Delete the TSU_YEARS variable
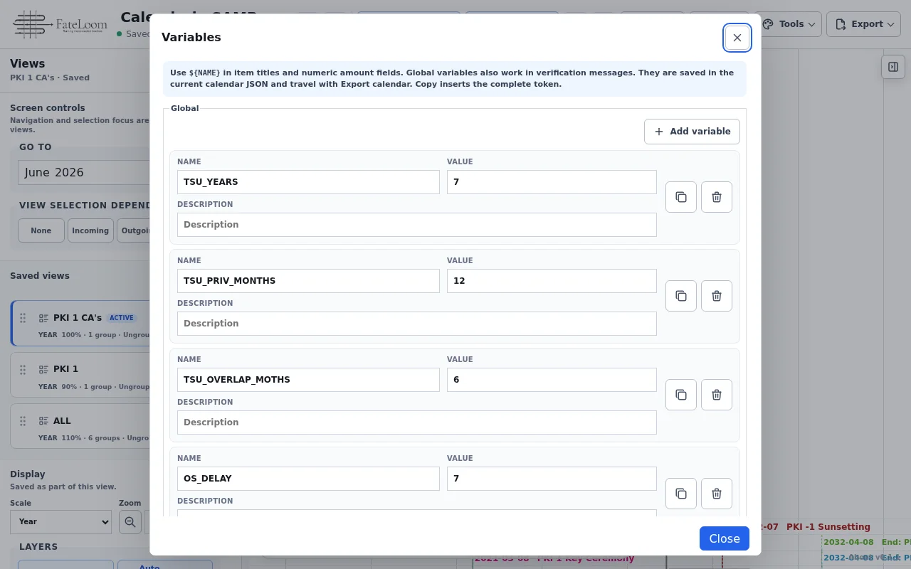Image resolution: width=911 pixels, height=569 pixels. tap(716, 197)
